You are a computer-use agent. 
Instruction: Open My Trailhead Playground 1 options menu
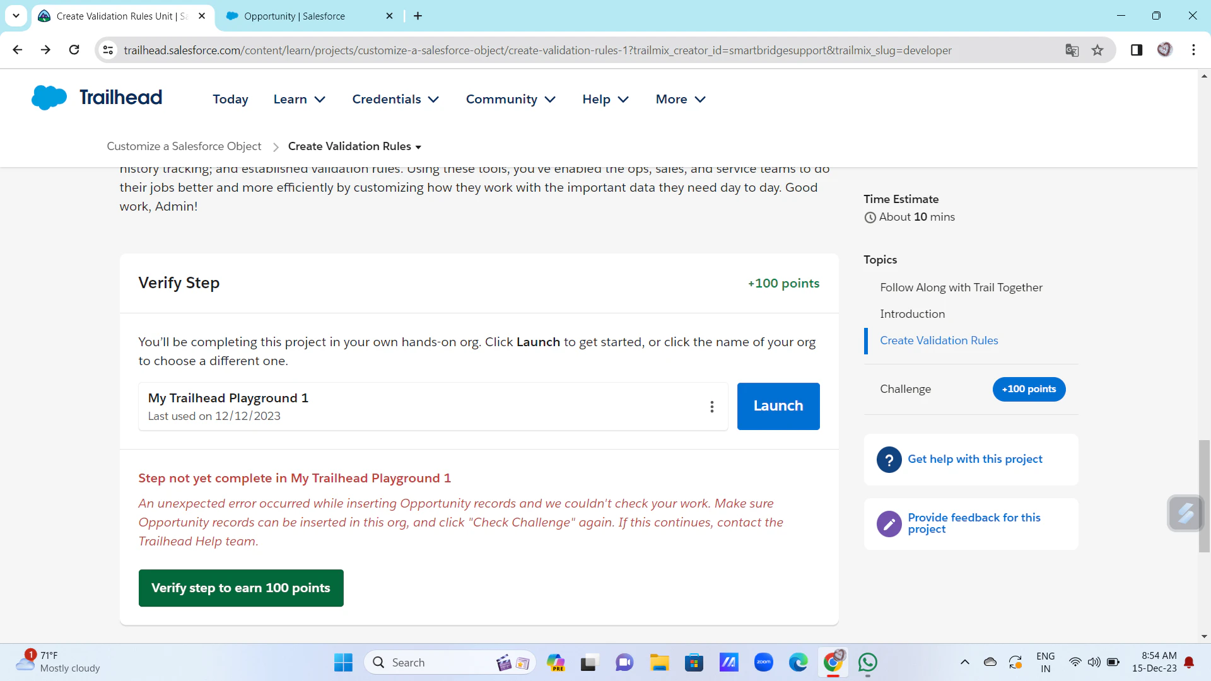pyautogui.click(x=712, y=407)
